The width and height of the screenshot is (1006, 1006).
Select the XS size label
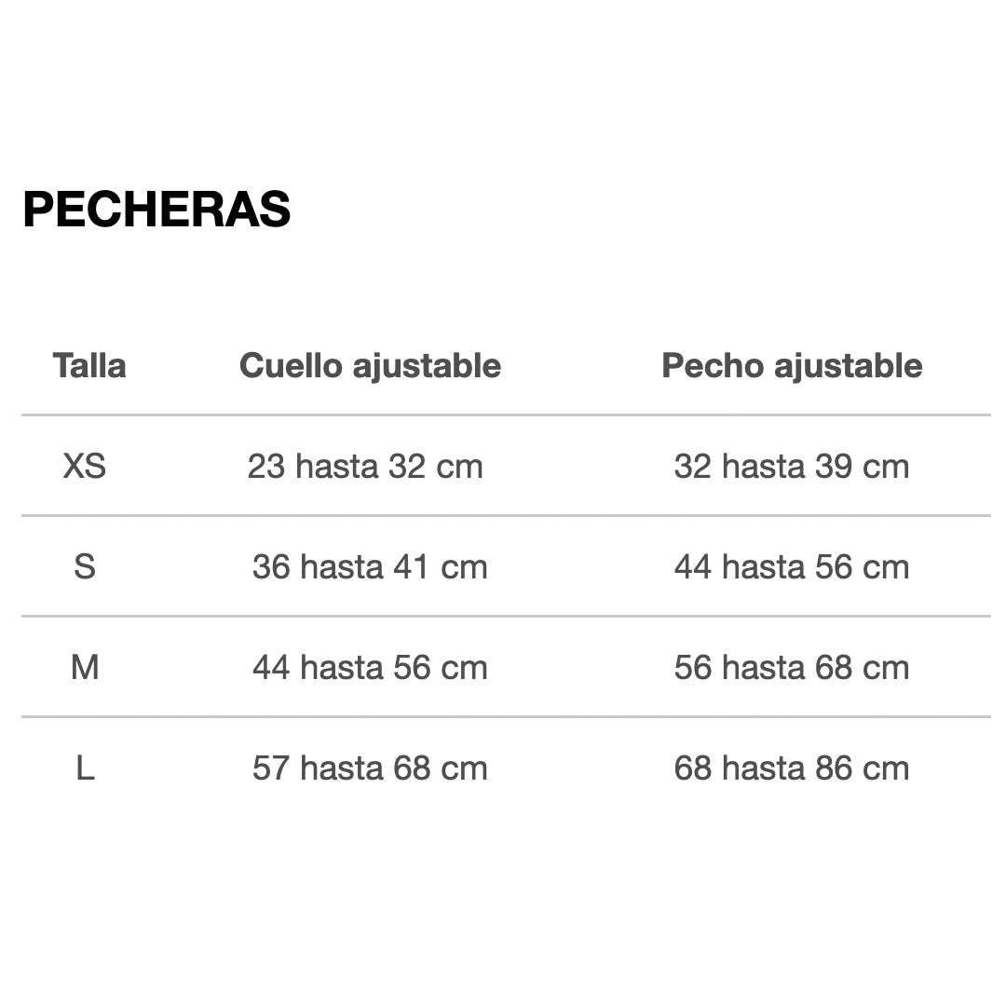[x=85, y=466]
